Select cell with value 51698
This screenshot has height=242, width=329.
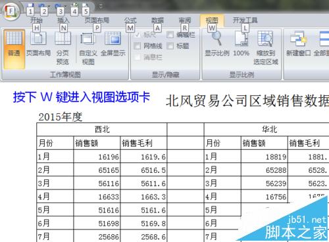97,223
